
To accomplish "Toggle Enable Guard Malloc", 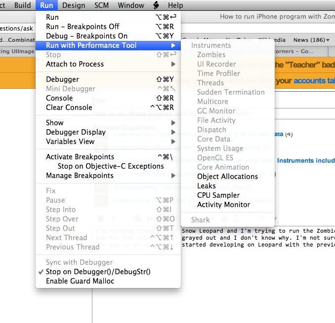I will click(x=108, y=281).
